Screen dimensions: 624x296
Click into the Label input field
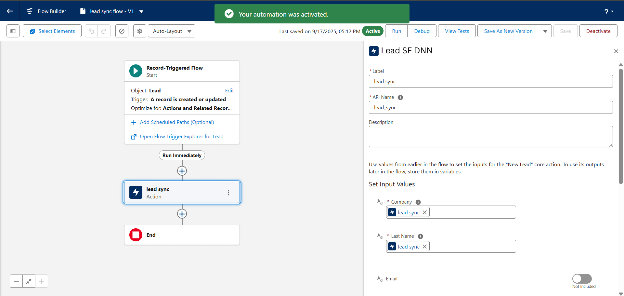491,81
